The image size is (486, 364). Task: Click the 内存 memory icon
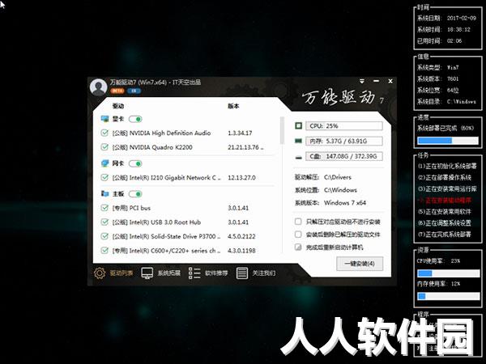point(298,141)
